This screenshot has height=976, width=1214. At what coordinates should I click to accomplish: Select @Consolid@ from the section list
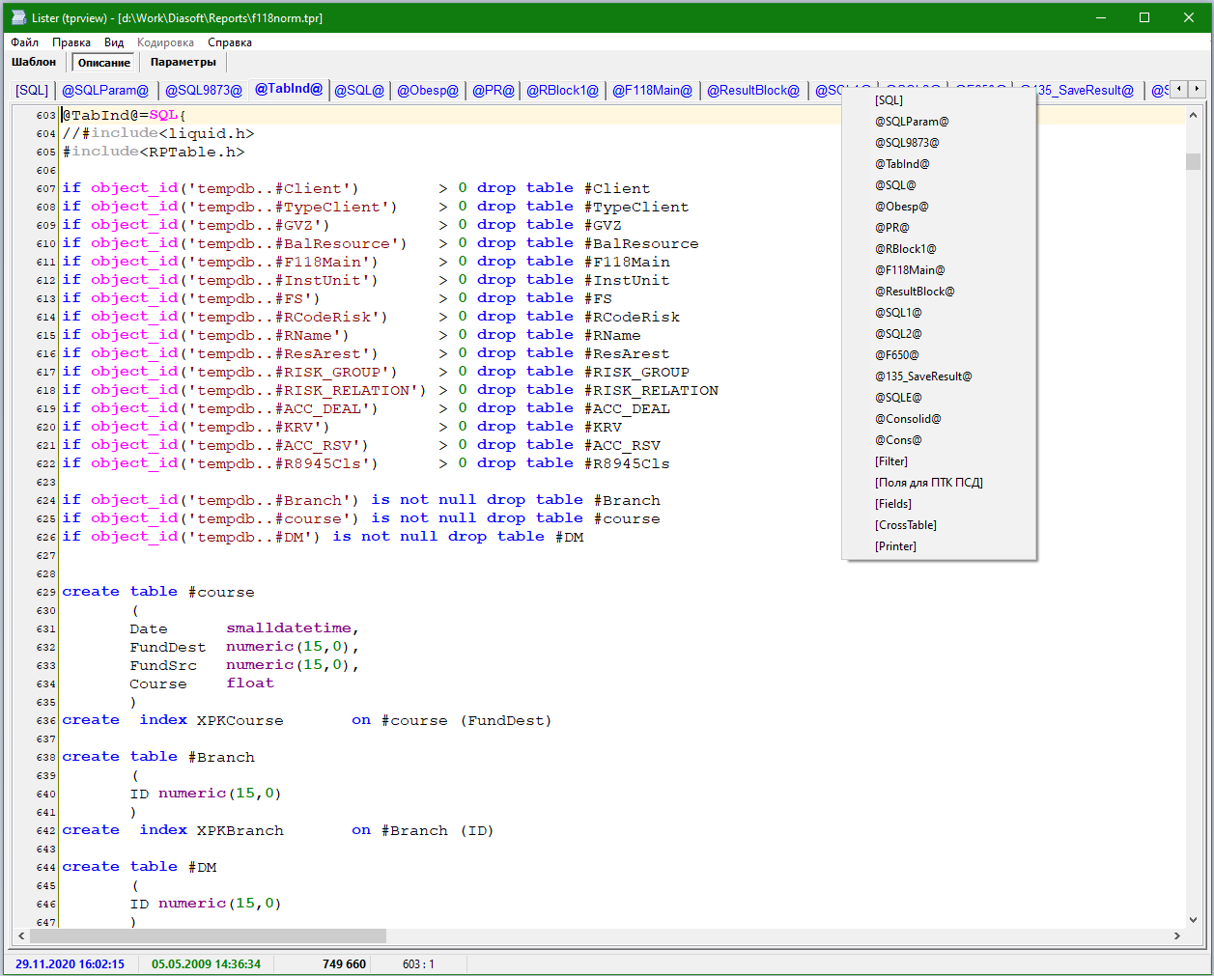pos(907,419)
